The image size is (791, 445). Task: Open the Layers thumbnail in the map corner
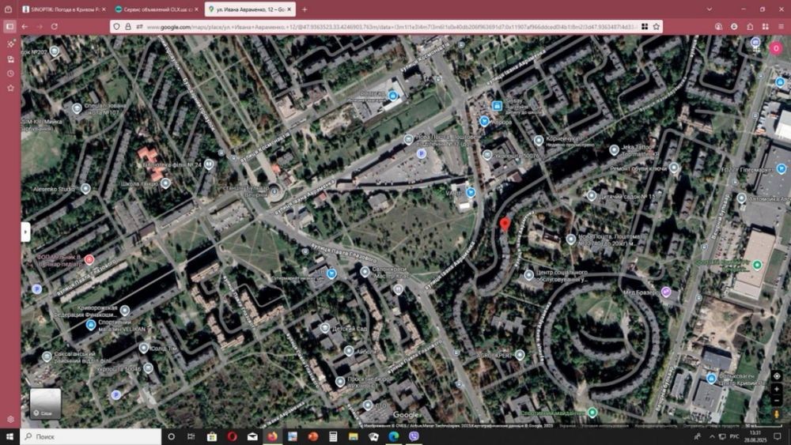pos(45,402)
